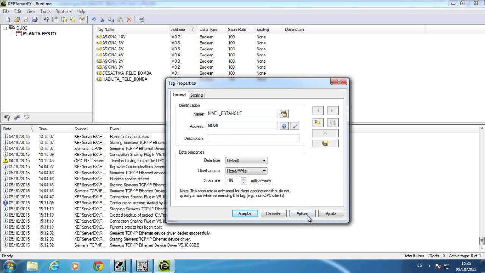This screenshot has height=273, width=485.
Task: Click the New tag icon in Tag Properties
Action: (318, 122)
